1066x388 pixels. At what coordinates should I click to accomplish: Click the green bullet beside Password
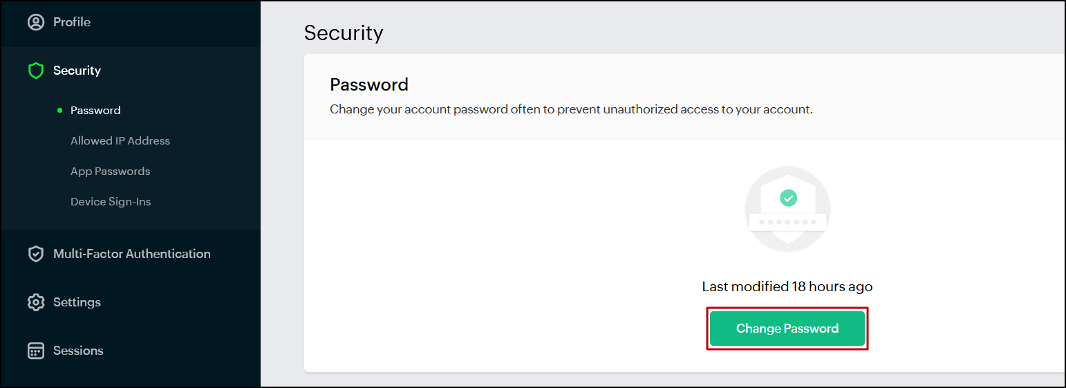60,110
